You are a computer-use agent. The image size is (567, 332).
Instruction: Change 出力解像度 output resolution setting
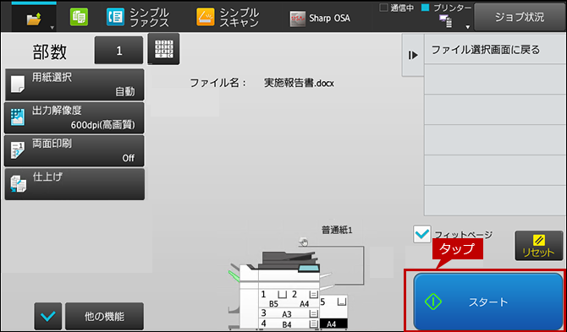tap(74, 118)
